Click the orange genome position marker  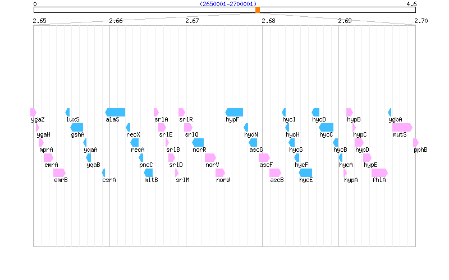tap(258, 10)
